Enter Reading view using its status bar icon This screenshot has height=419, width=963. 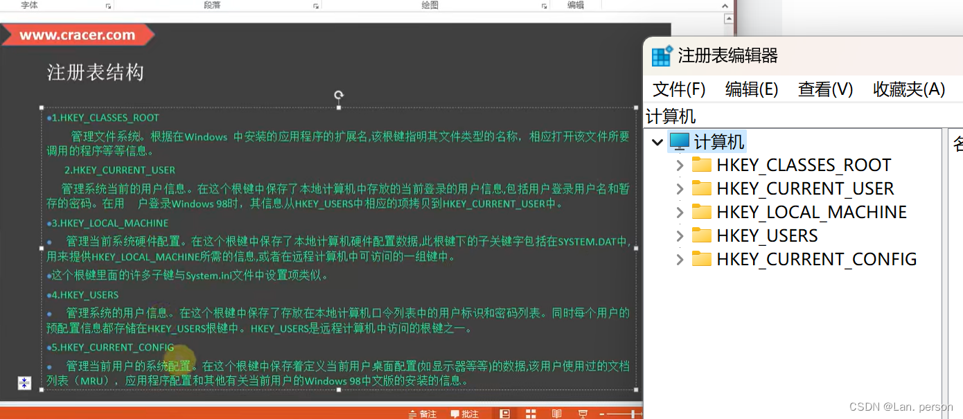coord(556,413)
